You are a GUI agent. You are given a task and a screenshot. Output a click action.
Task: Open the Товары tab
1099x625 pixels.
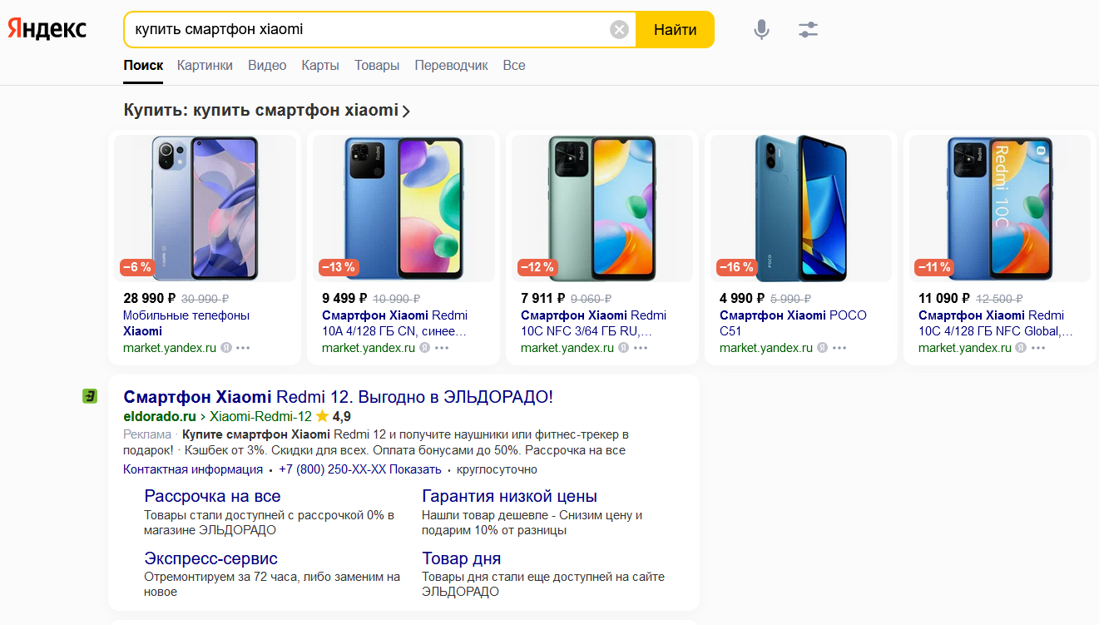377,65
